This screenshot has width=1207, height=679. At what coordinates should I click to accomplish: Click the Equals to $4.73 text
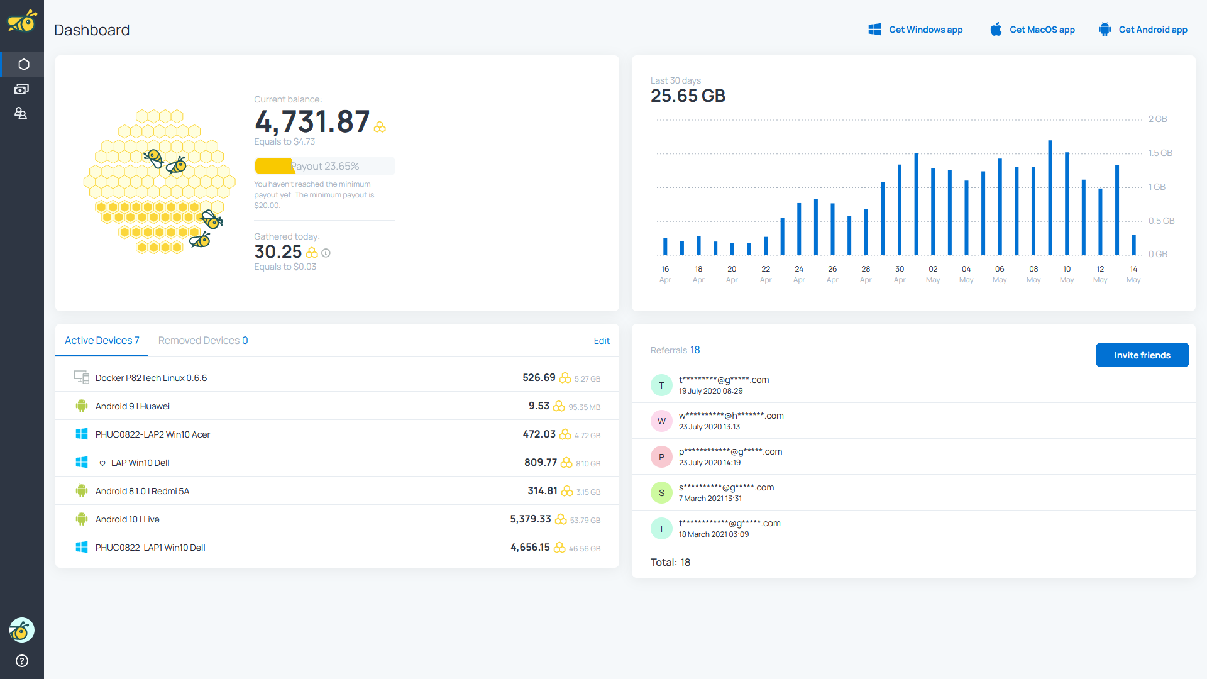click(x=284, y=142)
